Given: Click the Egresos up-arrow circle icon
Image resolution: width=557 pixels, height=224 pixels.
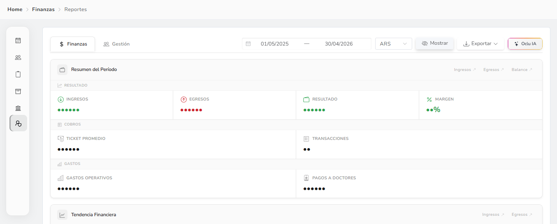Looking at the screenshot, I should pos(183,99).
